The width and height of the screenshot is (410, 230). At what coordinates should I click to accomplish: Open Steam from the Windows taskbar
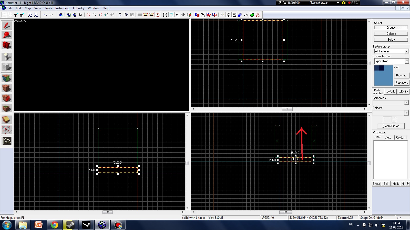70,225
